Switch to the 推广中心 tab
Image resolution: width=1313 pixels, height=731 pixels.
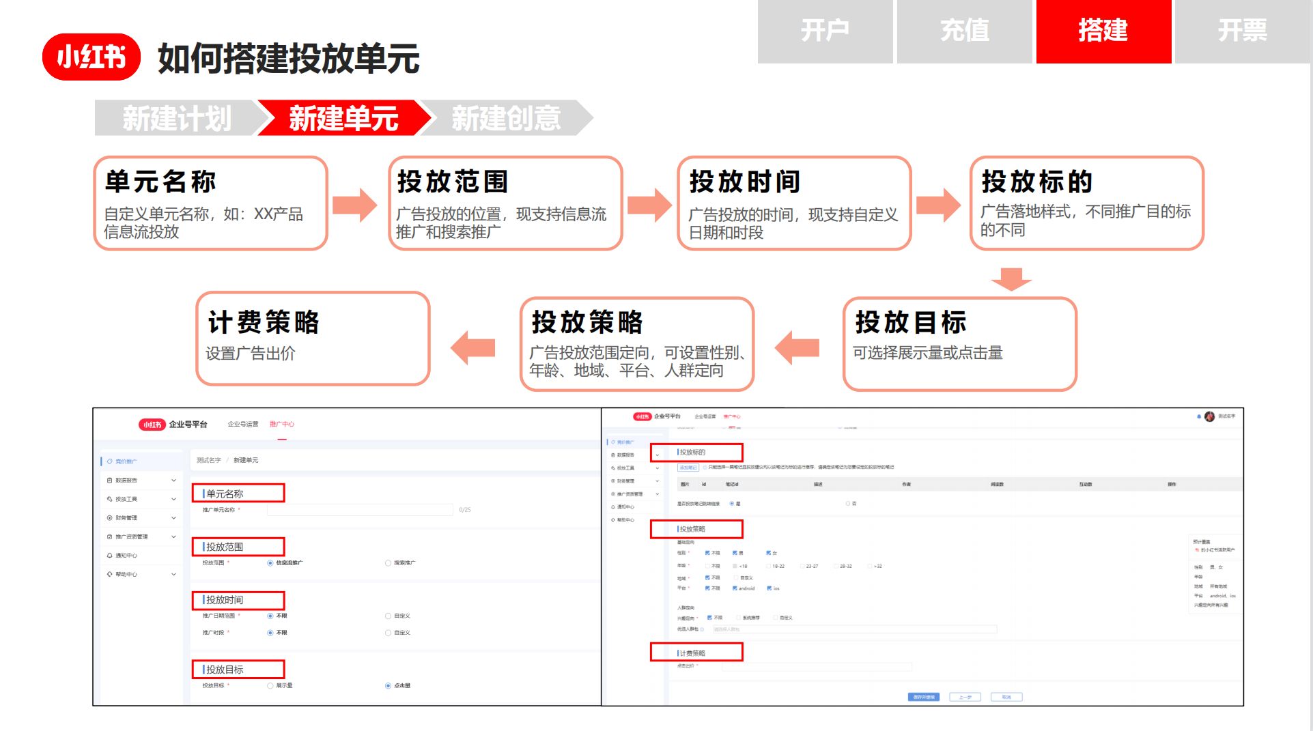point(281,424)
